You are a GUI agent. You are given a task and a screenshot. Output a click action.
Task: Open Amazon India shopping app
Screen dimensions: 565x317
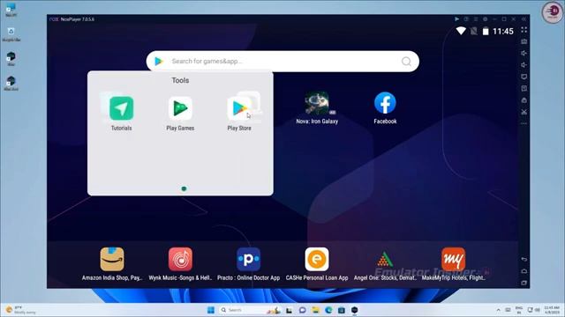click(112, 259)
